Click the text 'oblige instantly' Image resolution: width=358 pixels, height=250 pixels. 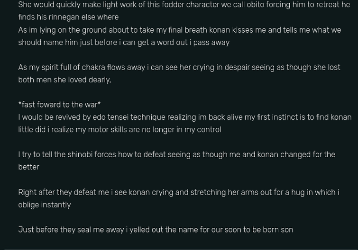[x=45, y=205]
